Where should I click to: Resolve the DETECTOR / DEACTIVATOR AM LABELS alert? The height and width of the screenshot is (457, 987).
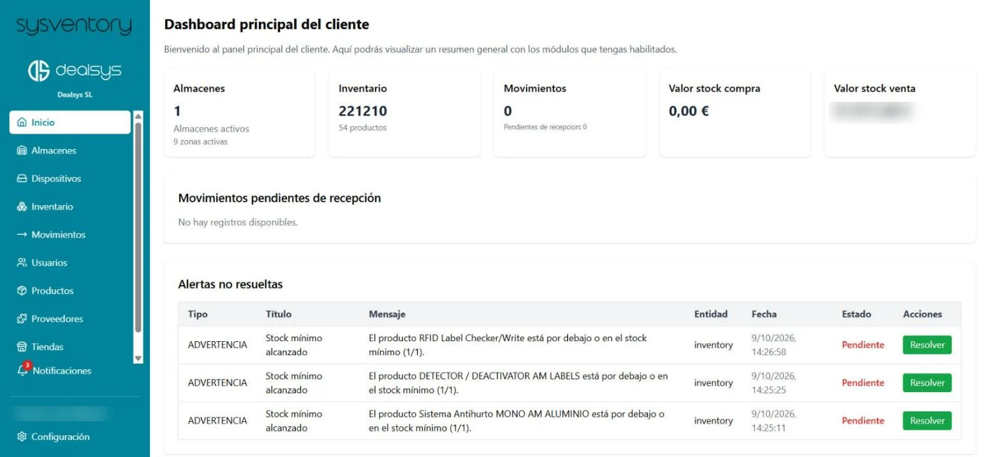(x=927, y=383)
